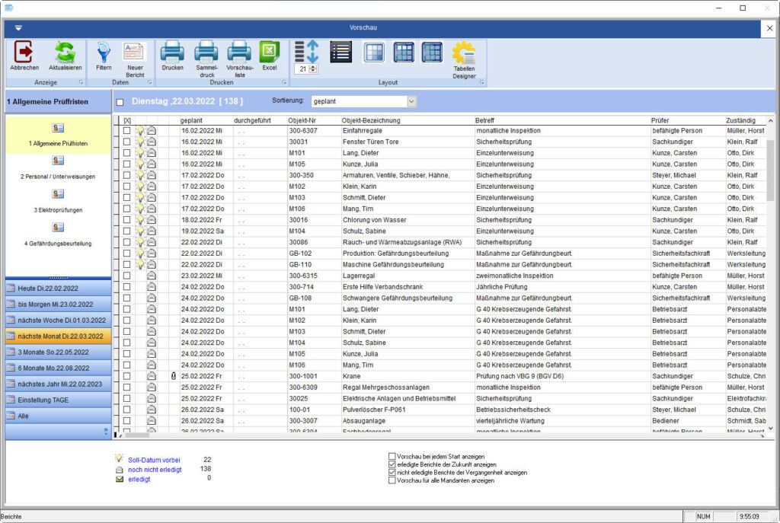Uncheck erledigte Berichte der Zukunft anzeigen
The height and width of the screenshot is (523, 780).
pyautogui.click(x=392, y=464)
